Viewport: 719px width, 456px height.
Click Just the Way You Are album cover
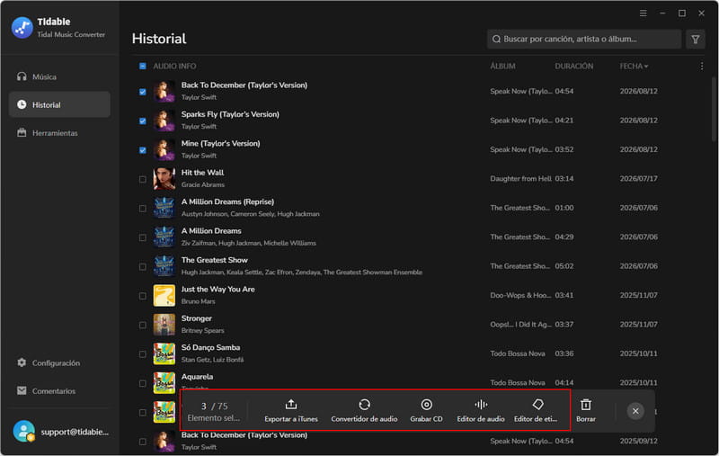coord(164,295)
